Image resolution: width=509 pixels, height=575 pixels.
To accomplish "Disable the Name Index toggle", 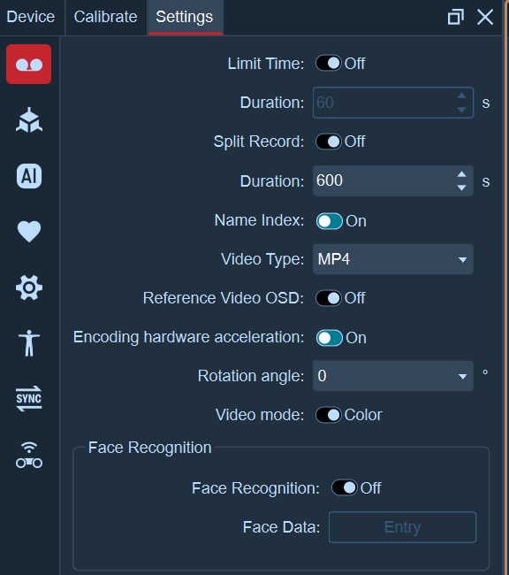I will (330, 221).
